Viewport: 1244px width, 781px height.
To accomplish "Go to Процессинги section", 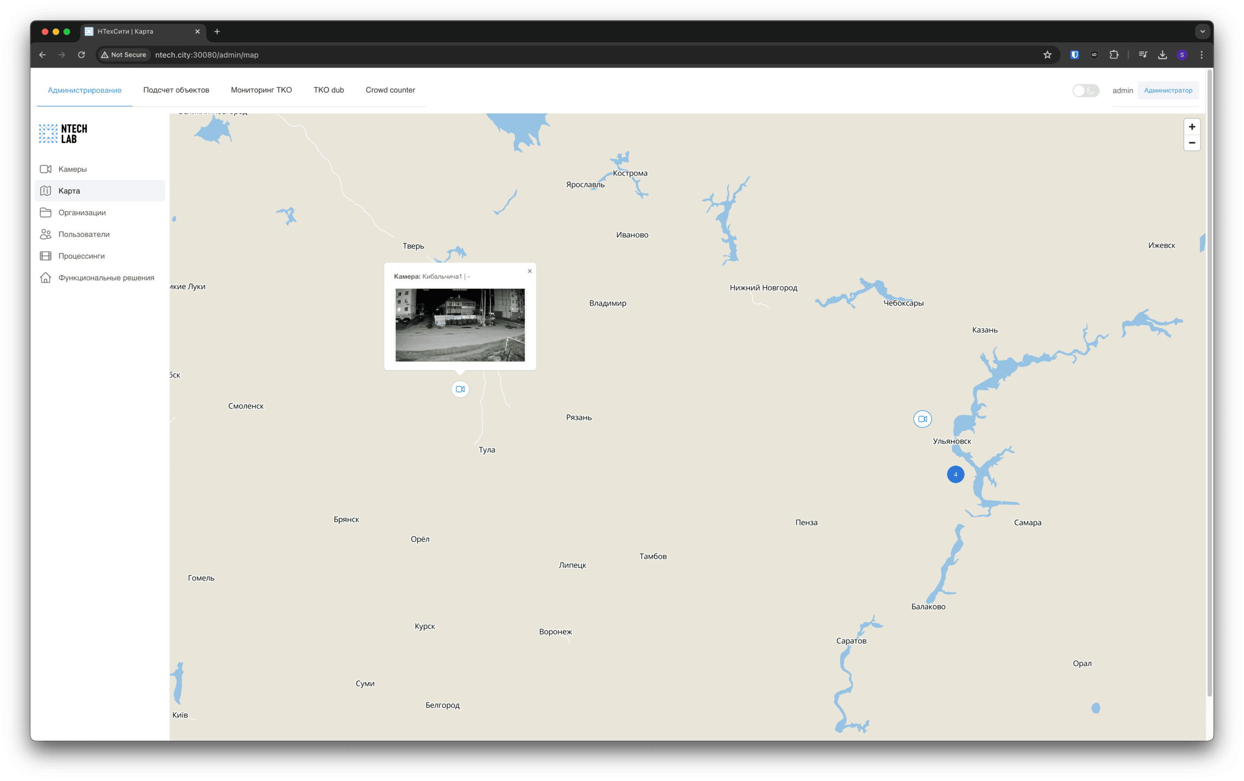I will pos(81,256).
